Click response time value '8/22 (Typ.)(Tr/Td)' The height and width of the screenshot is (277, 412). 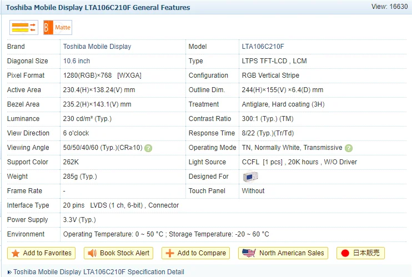[268, 133]
